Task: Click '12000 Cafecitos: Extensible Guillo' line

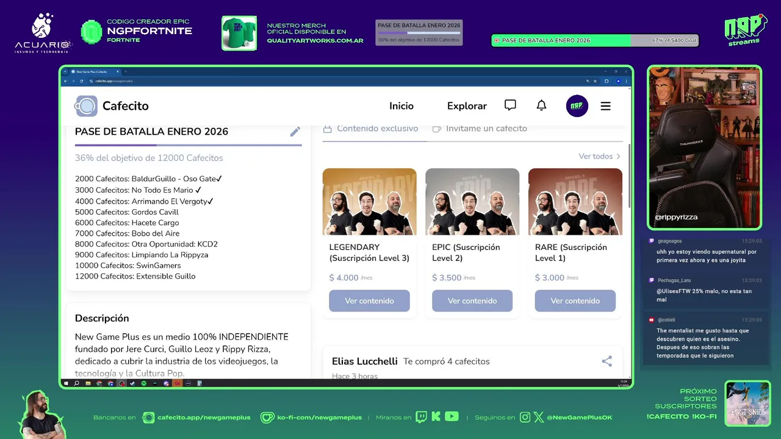Action: (135, 276)
